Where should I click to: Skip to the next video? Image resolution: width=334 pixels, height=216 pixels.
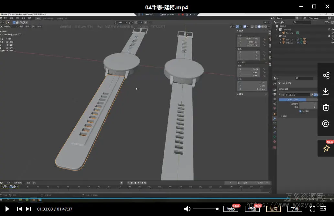click(28, 209)
